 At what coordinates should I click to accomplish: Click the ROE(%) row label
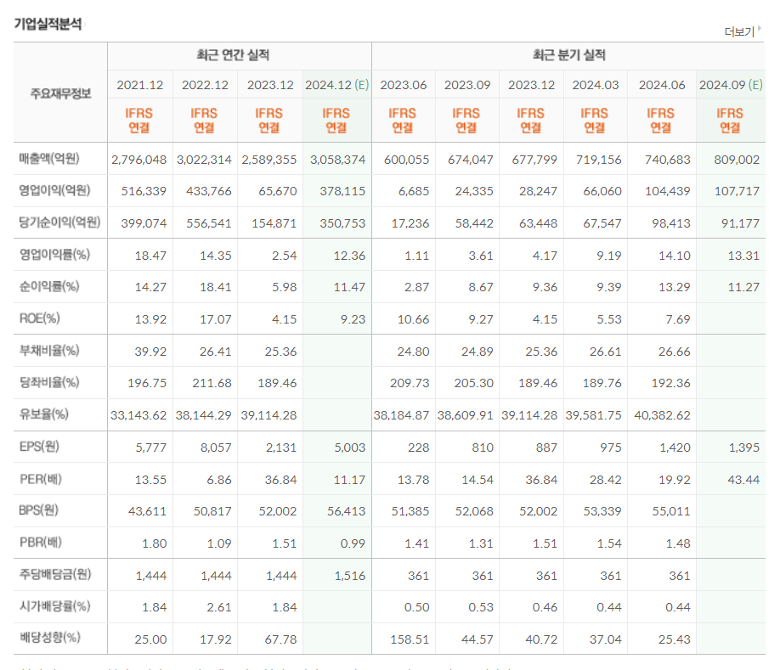pos(39,318)
